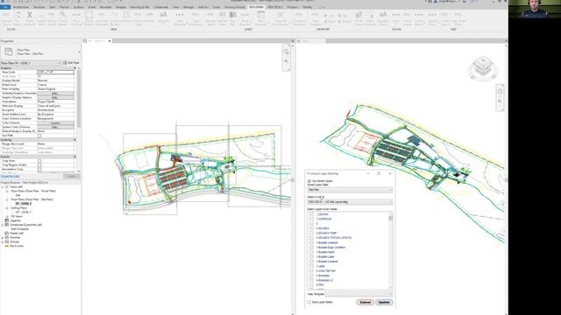This screenshot has width=561, height=315.
Task: Select the Site view in the Project Browser
Action: [x=18, y=195]
